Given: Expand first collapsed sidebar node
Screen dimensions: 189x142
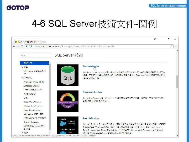Looking at the screenshot, I should pos(22,67).
